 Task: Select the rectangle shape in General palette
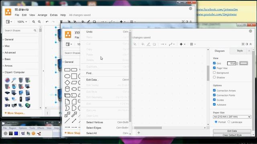pos(67,70)
